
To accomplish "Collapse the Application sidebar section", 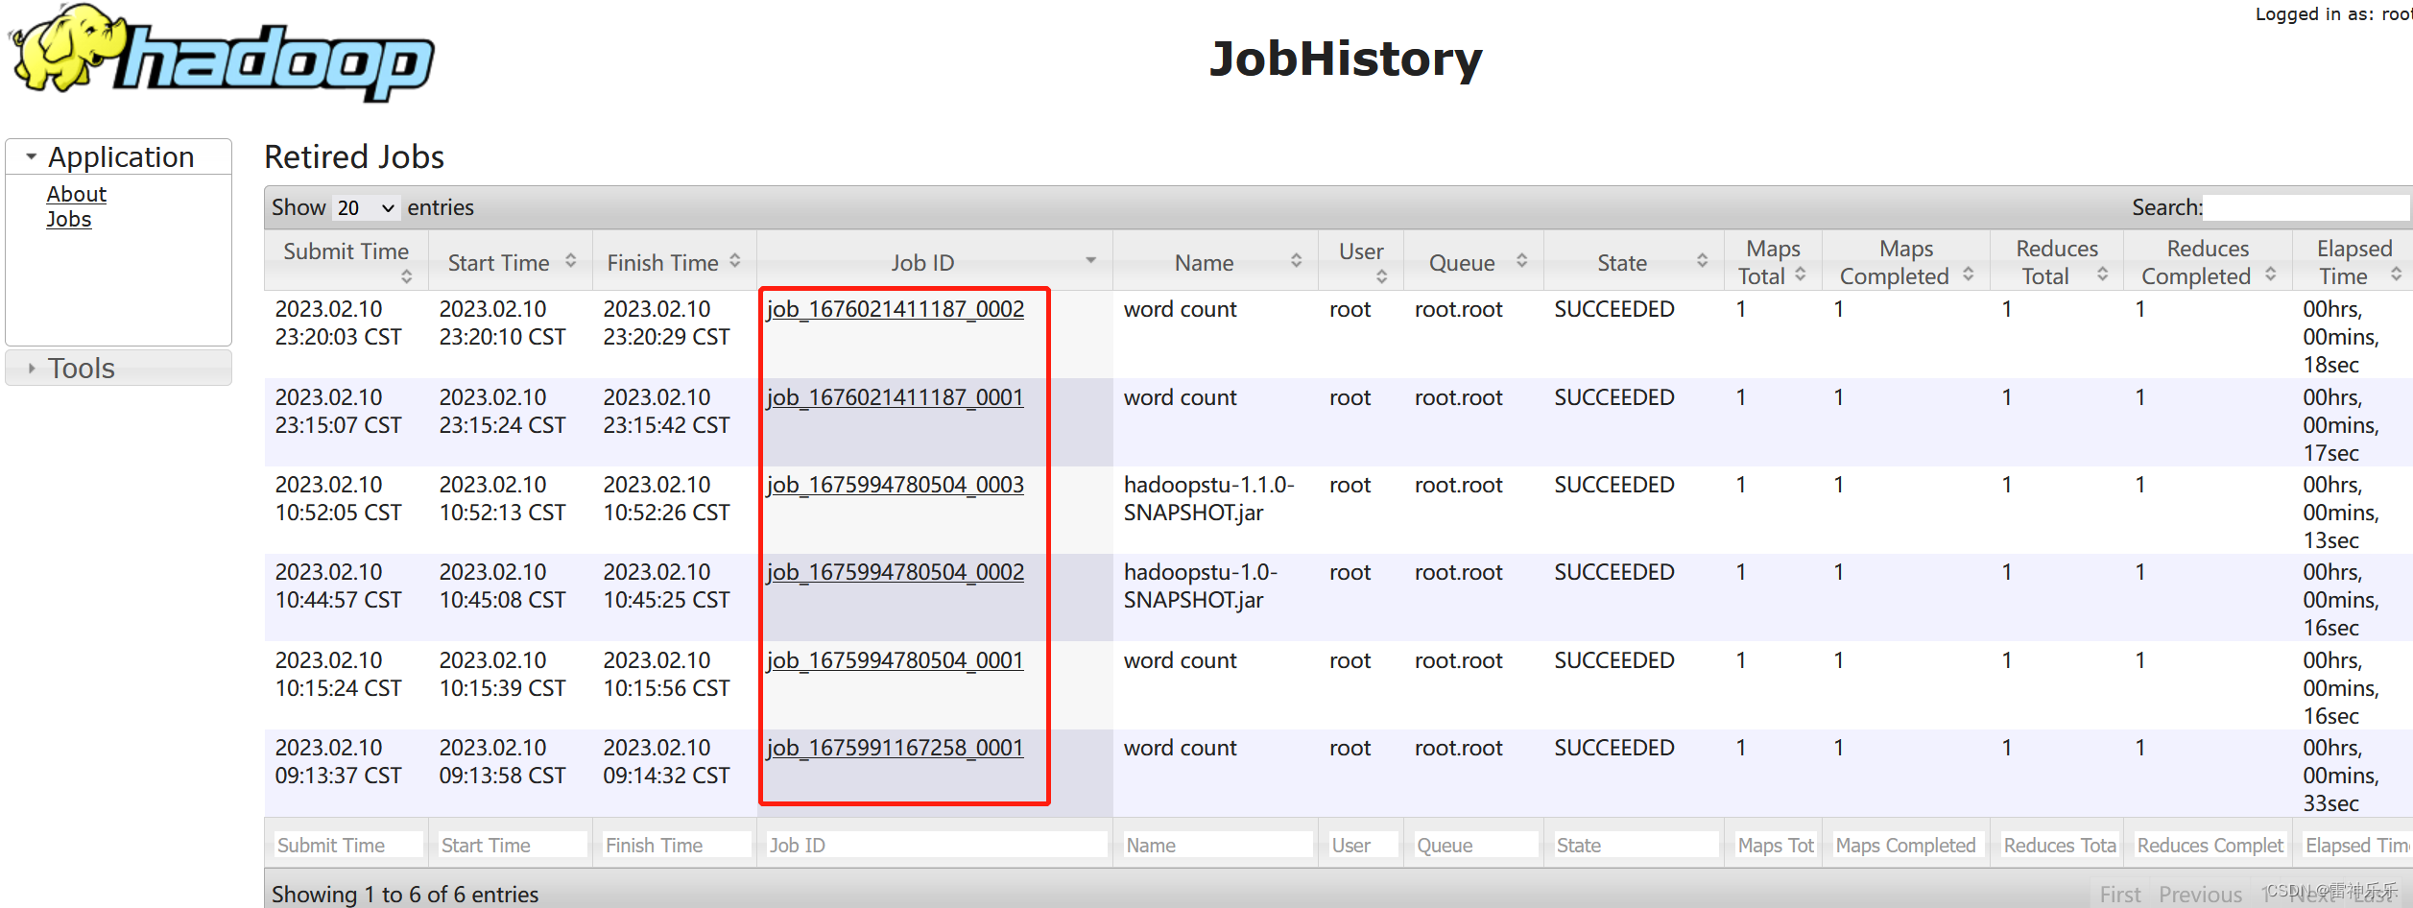I will pyautogui.click(x=31, y=155).
